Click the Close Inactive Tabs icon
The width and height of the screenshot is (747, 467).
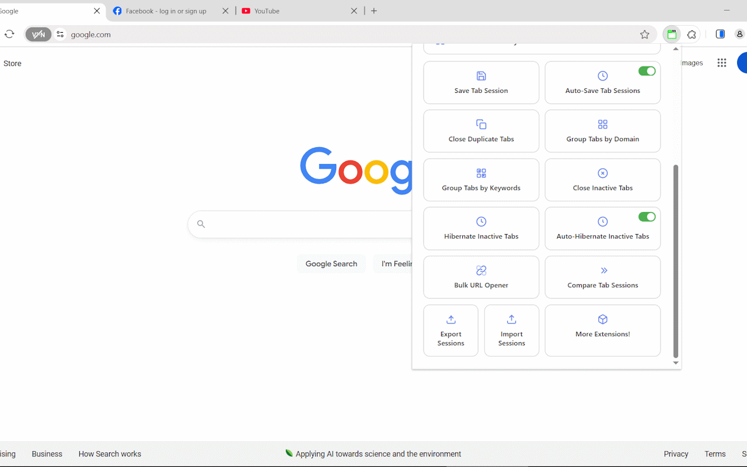click(602, 173)
